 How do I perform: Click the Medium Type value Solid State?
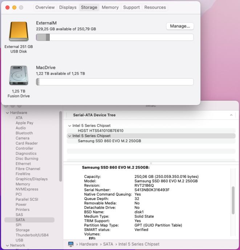(x=144, y=216)
